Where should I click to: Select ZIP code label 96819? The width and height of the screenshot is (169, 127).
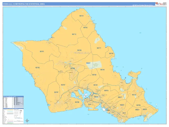(x=106, y=90)
